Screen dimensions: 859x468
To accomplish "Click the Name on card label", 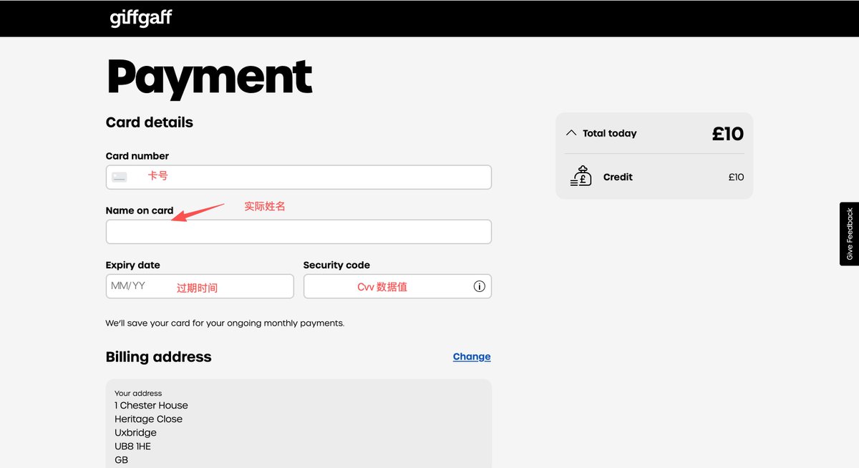I will pyautogui.click(x=140, y=210).
